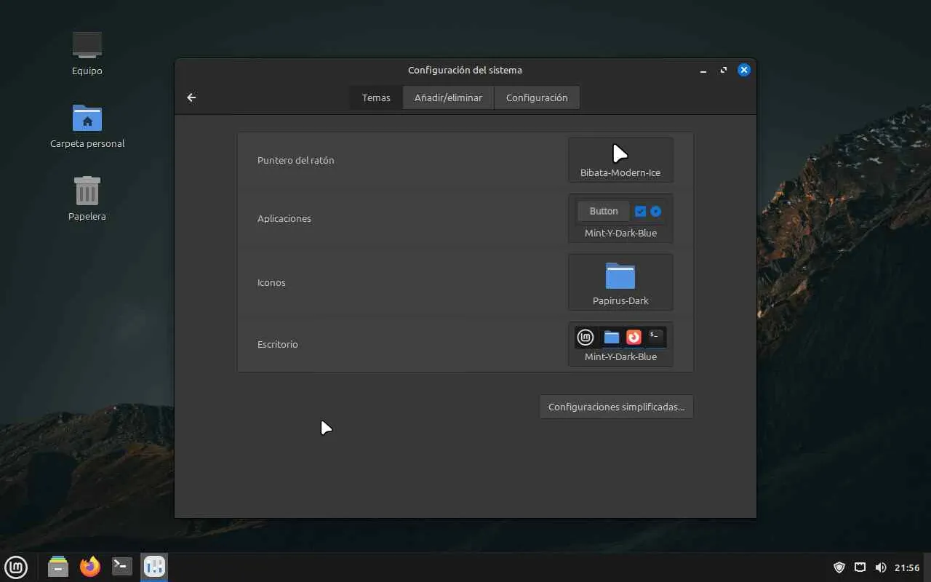This screenshot has height=582, width=931.
Task: Change the Escritorio theme Mint-Y-Dark-Blue
Action: 620,344
